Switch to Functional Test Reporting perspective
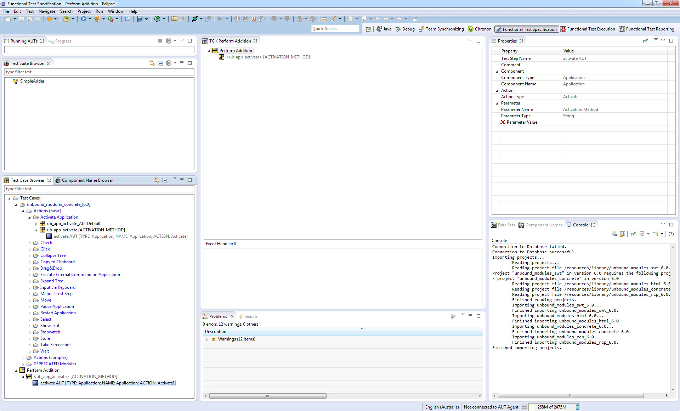This screenshot has width=680, height=411. pos(647,29)
